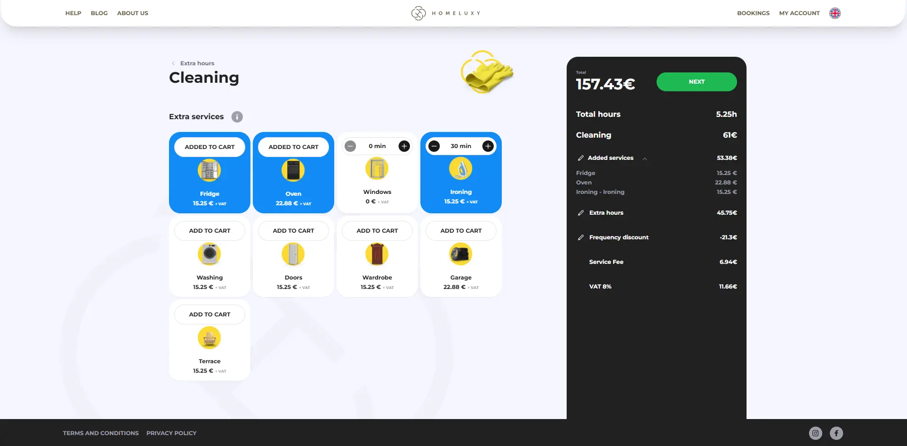Click the Garage 22.88 € price text

[454, 287]
